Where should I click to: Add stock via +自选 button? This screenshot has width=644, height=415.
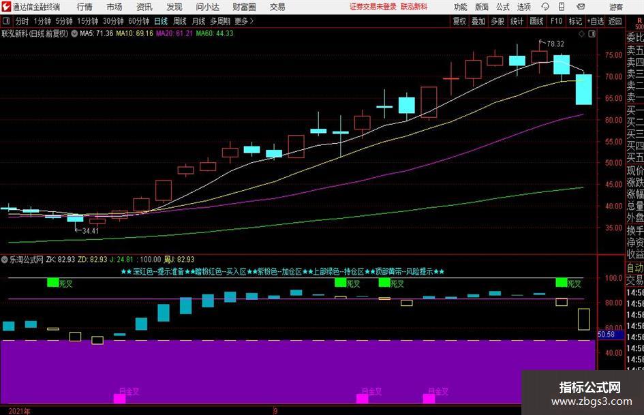[595, 21]
